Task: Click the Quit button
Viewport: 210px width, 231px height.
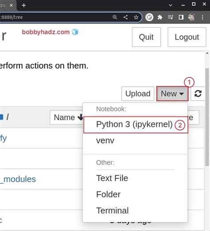Action: coord(146,37)
